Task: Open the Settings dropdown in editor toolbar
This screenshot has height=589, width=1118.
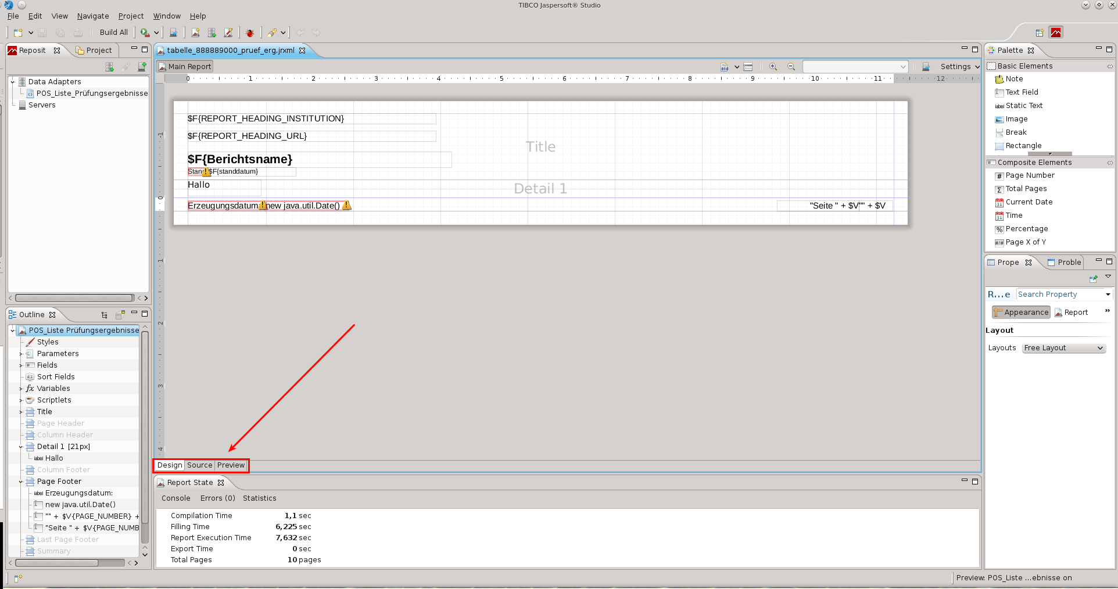Action: point(959,67)
